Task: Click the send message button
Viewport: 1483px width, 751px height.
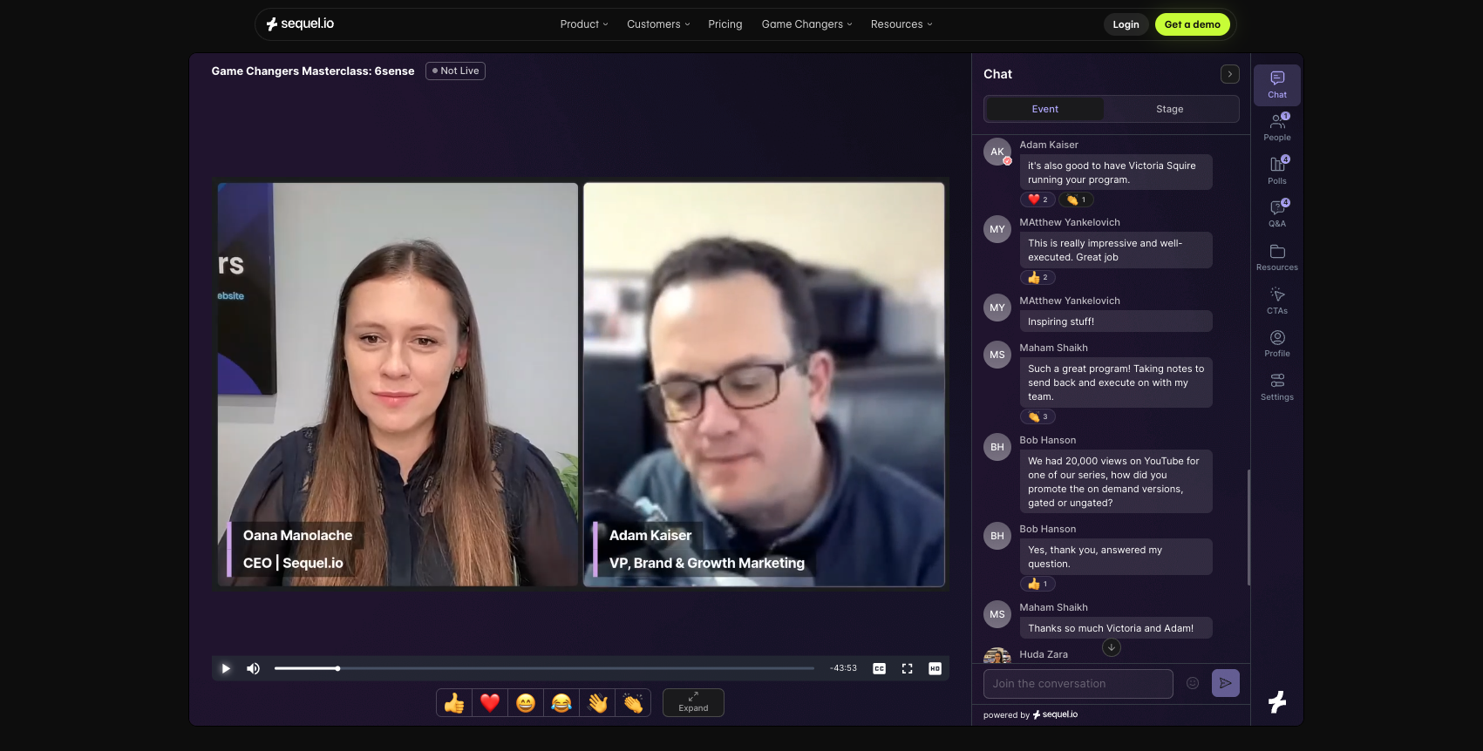Action: [x=1225, y=683]
